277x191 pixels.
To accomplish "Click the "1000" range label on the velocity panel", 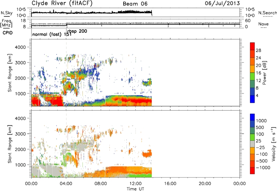I will [20, 165].
